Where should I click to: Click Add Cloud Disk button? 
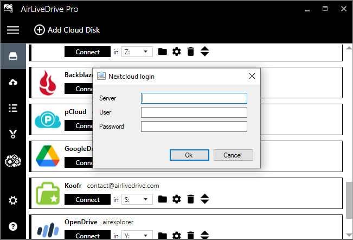67,30
